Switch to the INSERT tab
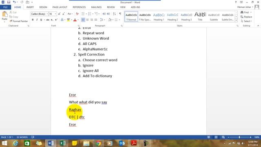This screenshot has height=147, width=261. pyautogui.click(x=30, y=7)
